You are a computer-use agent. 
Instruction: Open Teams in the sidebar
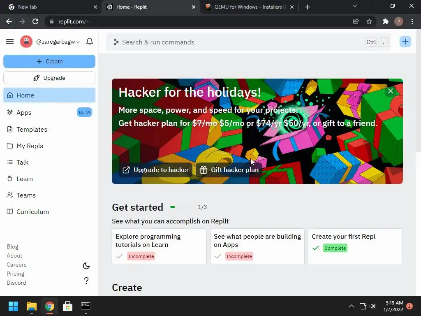[x=49, y=195]
